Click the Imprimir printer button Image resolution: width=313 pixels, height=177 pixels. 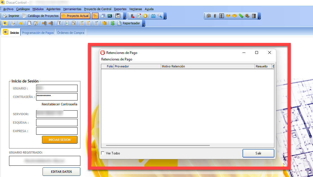tap(11, 16)
